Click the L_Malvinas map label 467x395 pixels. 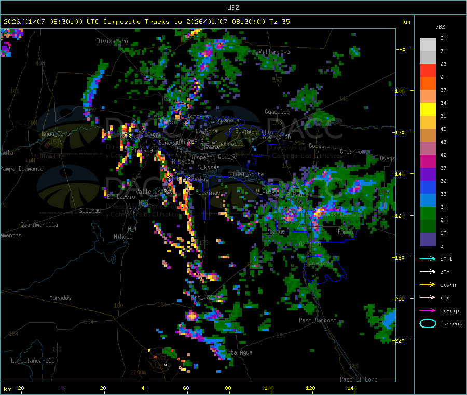pos(204,193)
